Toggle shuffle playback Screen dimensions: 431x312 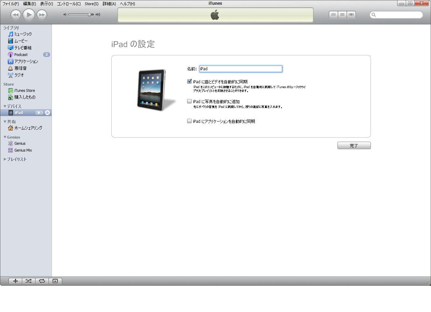click(x=29, y=281)
